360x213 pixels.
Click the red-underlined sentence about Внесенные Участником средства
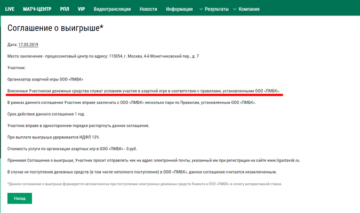[x=143, y=91]
